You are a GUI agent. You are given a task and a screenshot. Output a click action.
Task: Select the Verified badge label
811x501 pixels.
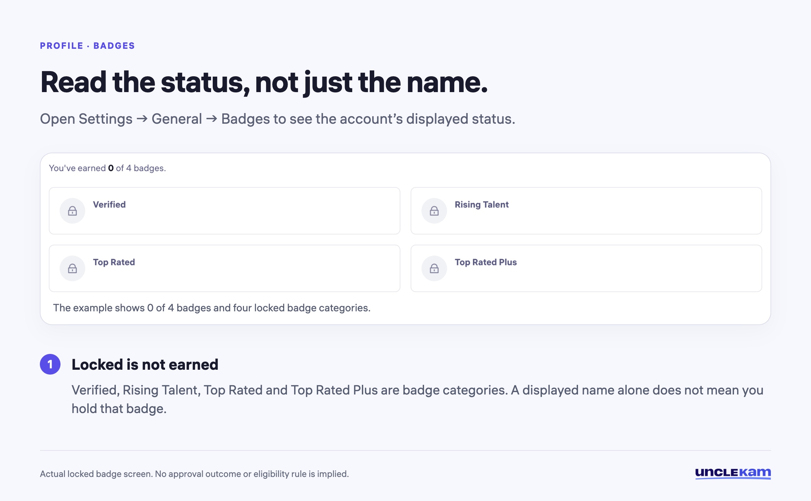point(109,204)
